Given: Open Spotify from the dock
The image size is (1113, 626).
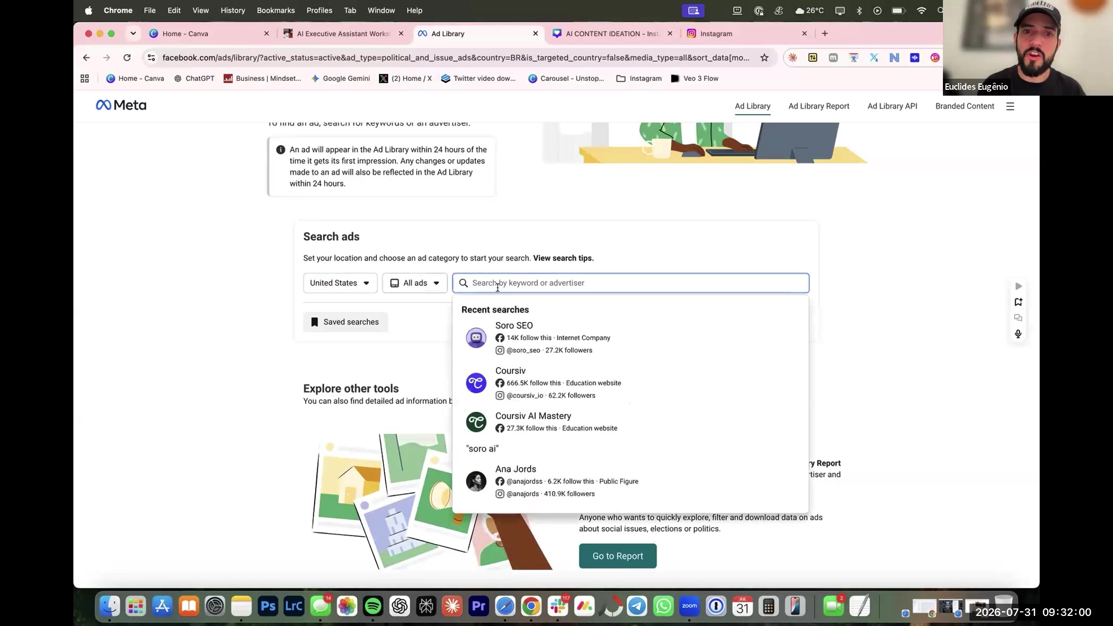Looking at the screenshot, I should tap(373, 606).
